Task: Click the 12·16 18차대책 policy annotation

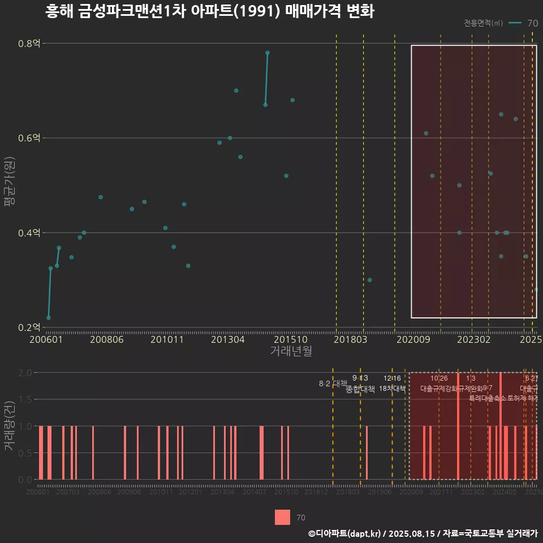Action: pos(392,383)
